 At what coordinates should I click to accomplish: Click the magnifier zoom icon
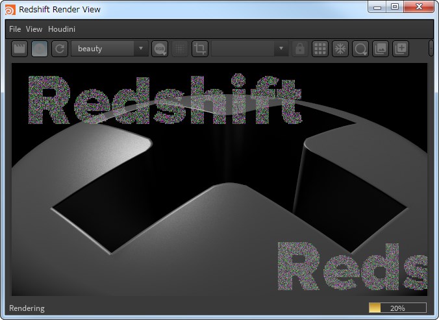(360, 49)
